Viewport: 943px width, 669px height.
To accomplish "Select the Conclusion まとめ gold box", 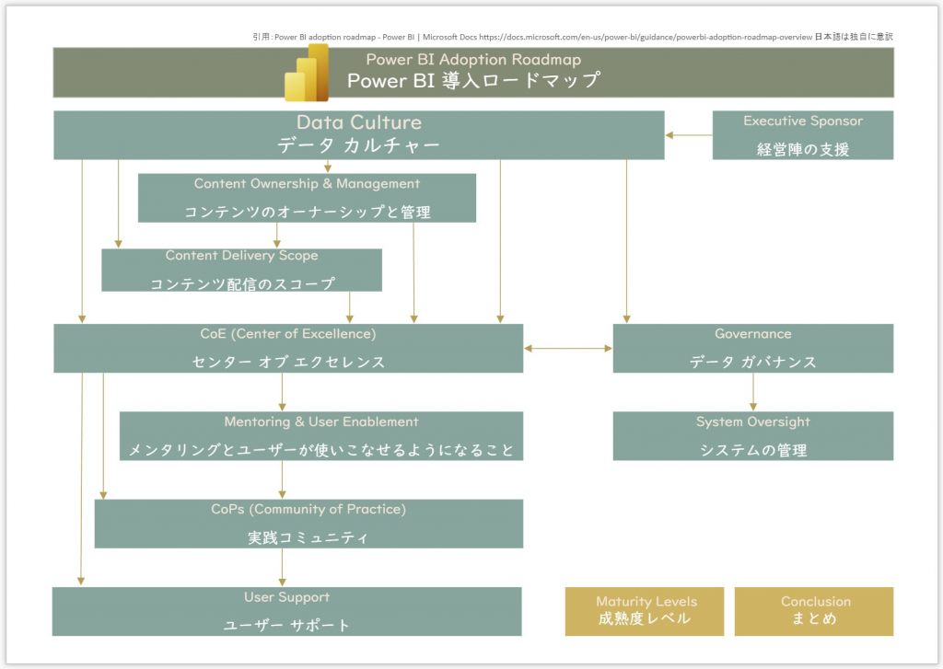I will (x=814, y=611).
